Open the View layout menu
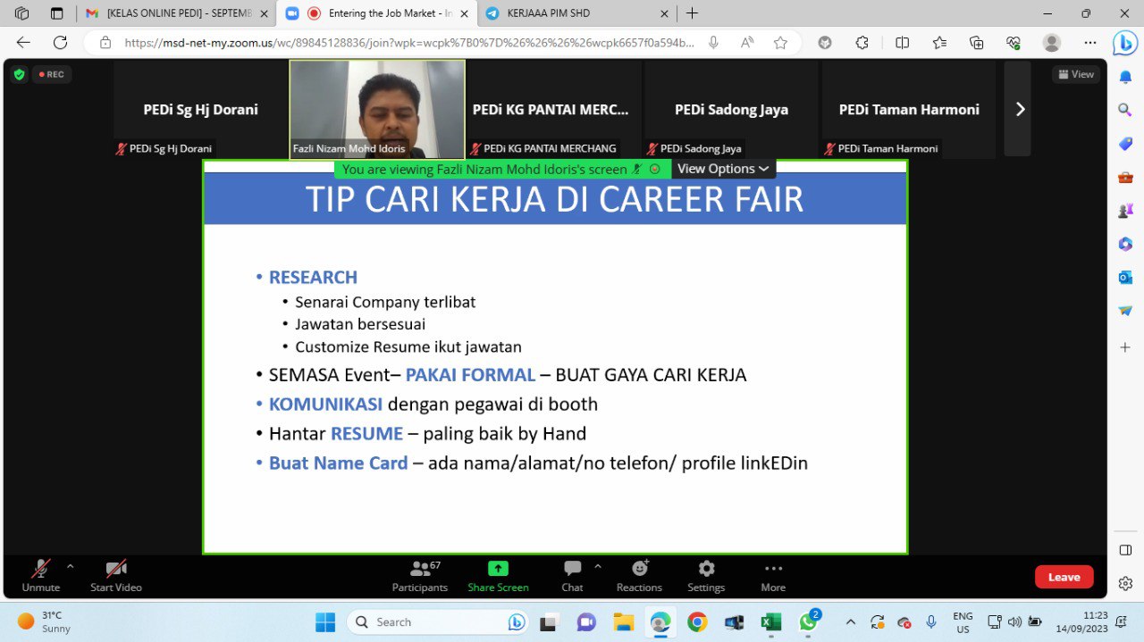Image resolution: width=1144 pixels, height=642 pixels. [1075, 74]
